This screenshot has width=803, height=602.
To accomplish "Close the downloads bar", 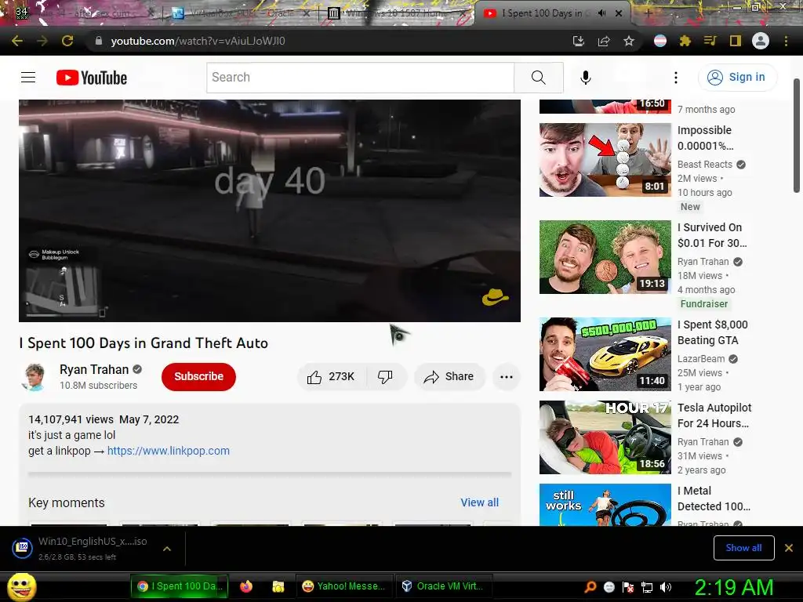I will 789,548.
